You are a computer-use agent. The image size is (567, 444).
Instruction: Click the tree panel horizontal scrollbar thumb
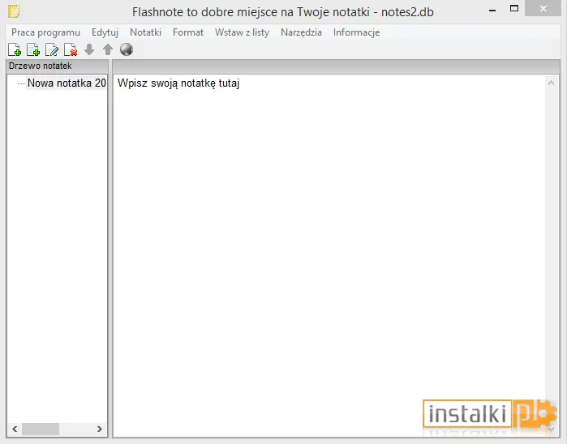[41, 429]
